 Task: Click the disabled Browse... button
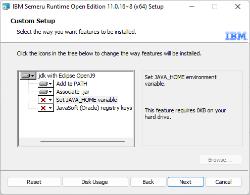[221, 160]
